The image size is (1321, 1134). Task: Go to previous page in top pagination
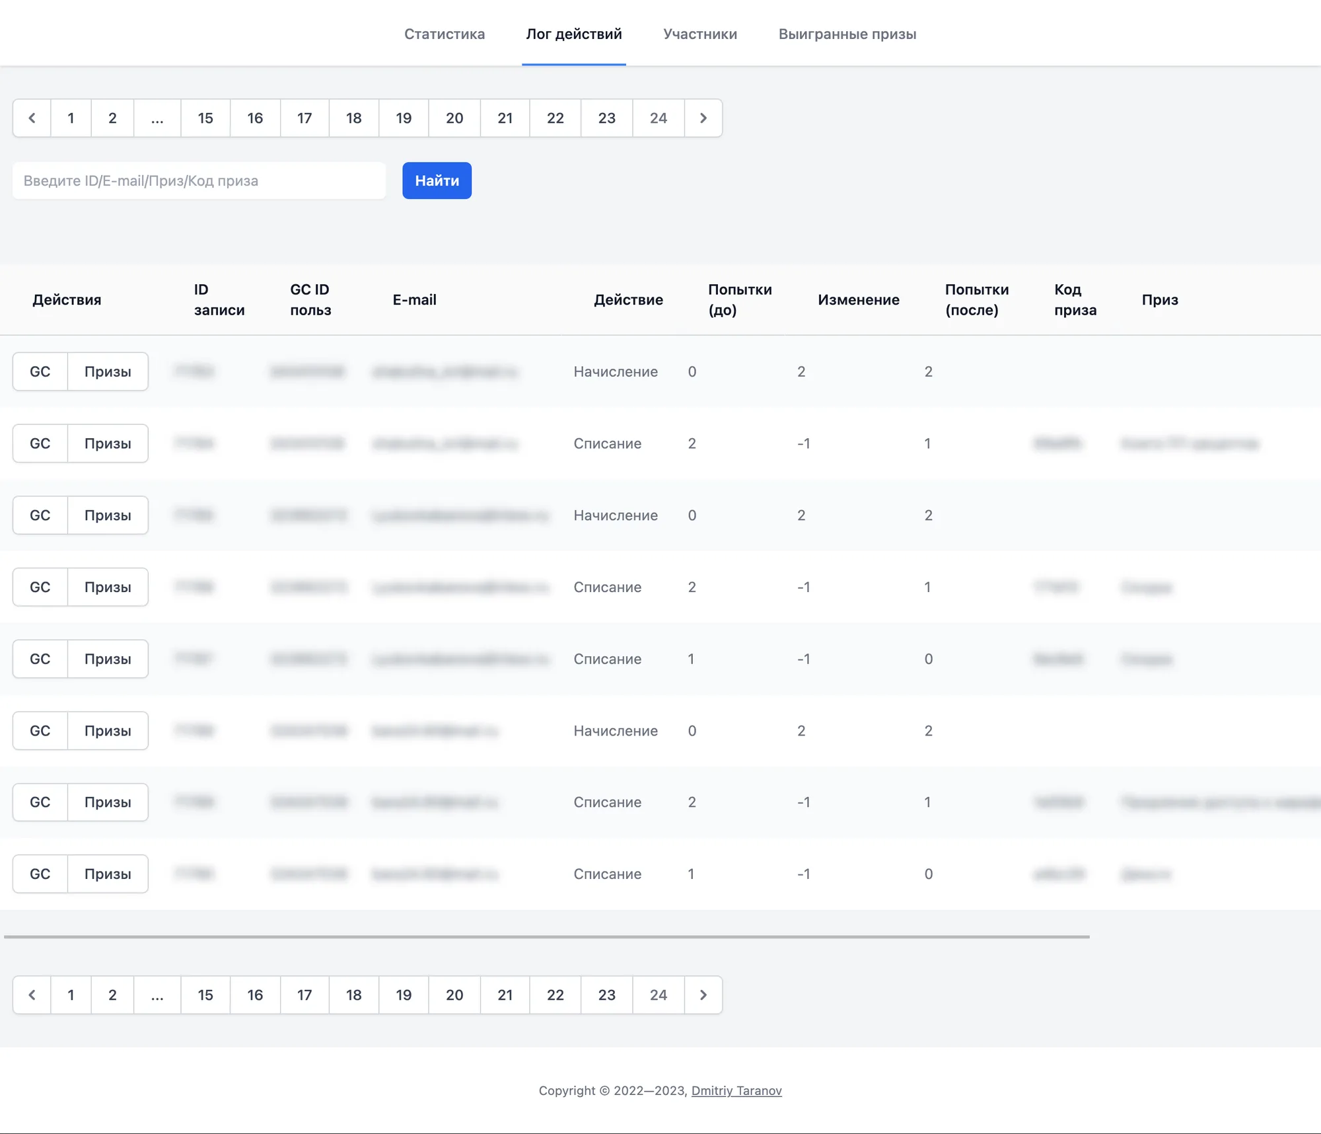pos(32,118)
